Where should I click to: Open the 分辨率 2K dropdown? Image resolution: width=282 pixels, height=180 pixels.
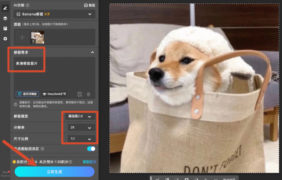pos(82,127)
